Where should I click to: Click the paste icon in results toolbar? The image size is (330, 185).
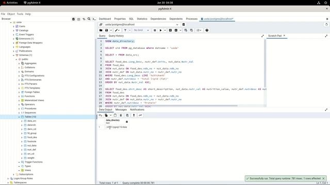(x=115, y=115)
